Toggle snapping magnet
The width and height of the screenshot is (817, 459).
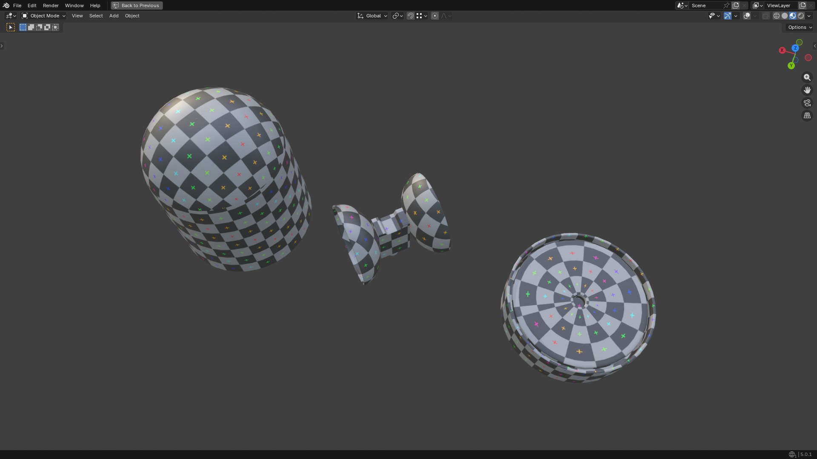411,16
